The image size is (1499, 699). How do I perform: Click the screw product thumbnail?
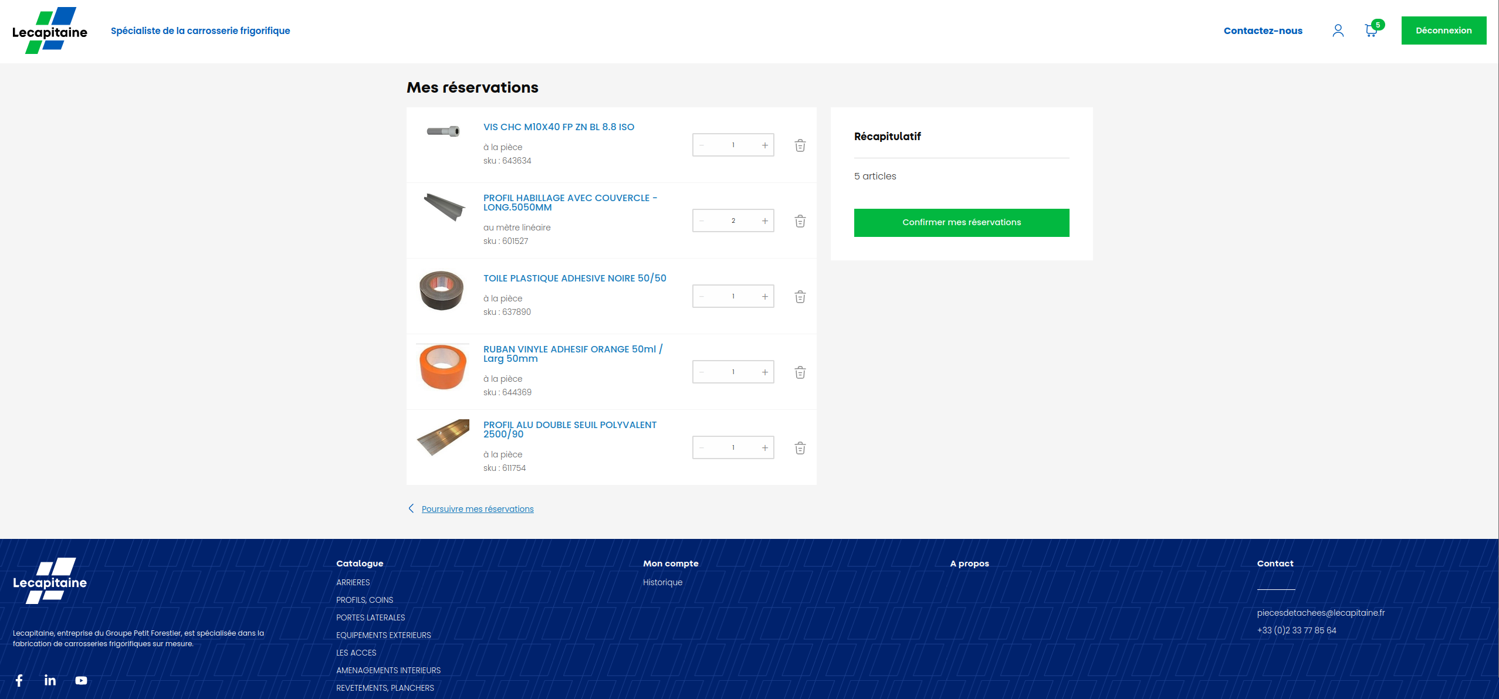[443, 131]
